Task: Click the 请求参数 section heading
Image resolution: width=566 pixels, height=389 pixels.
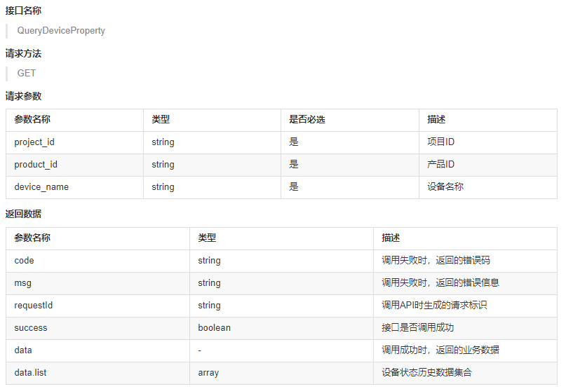Action: [23, 96]
